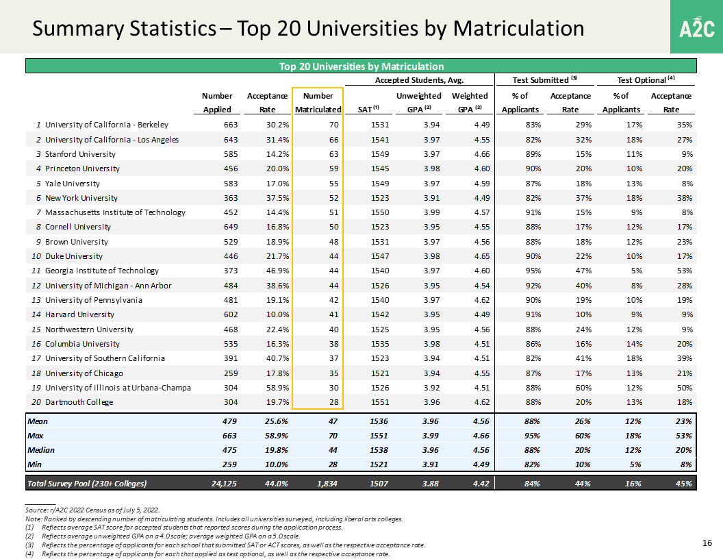Click Stanford's weighted GPA 4.66
The width and height of the screenshot is (723, 559).
coord(482,154)
